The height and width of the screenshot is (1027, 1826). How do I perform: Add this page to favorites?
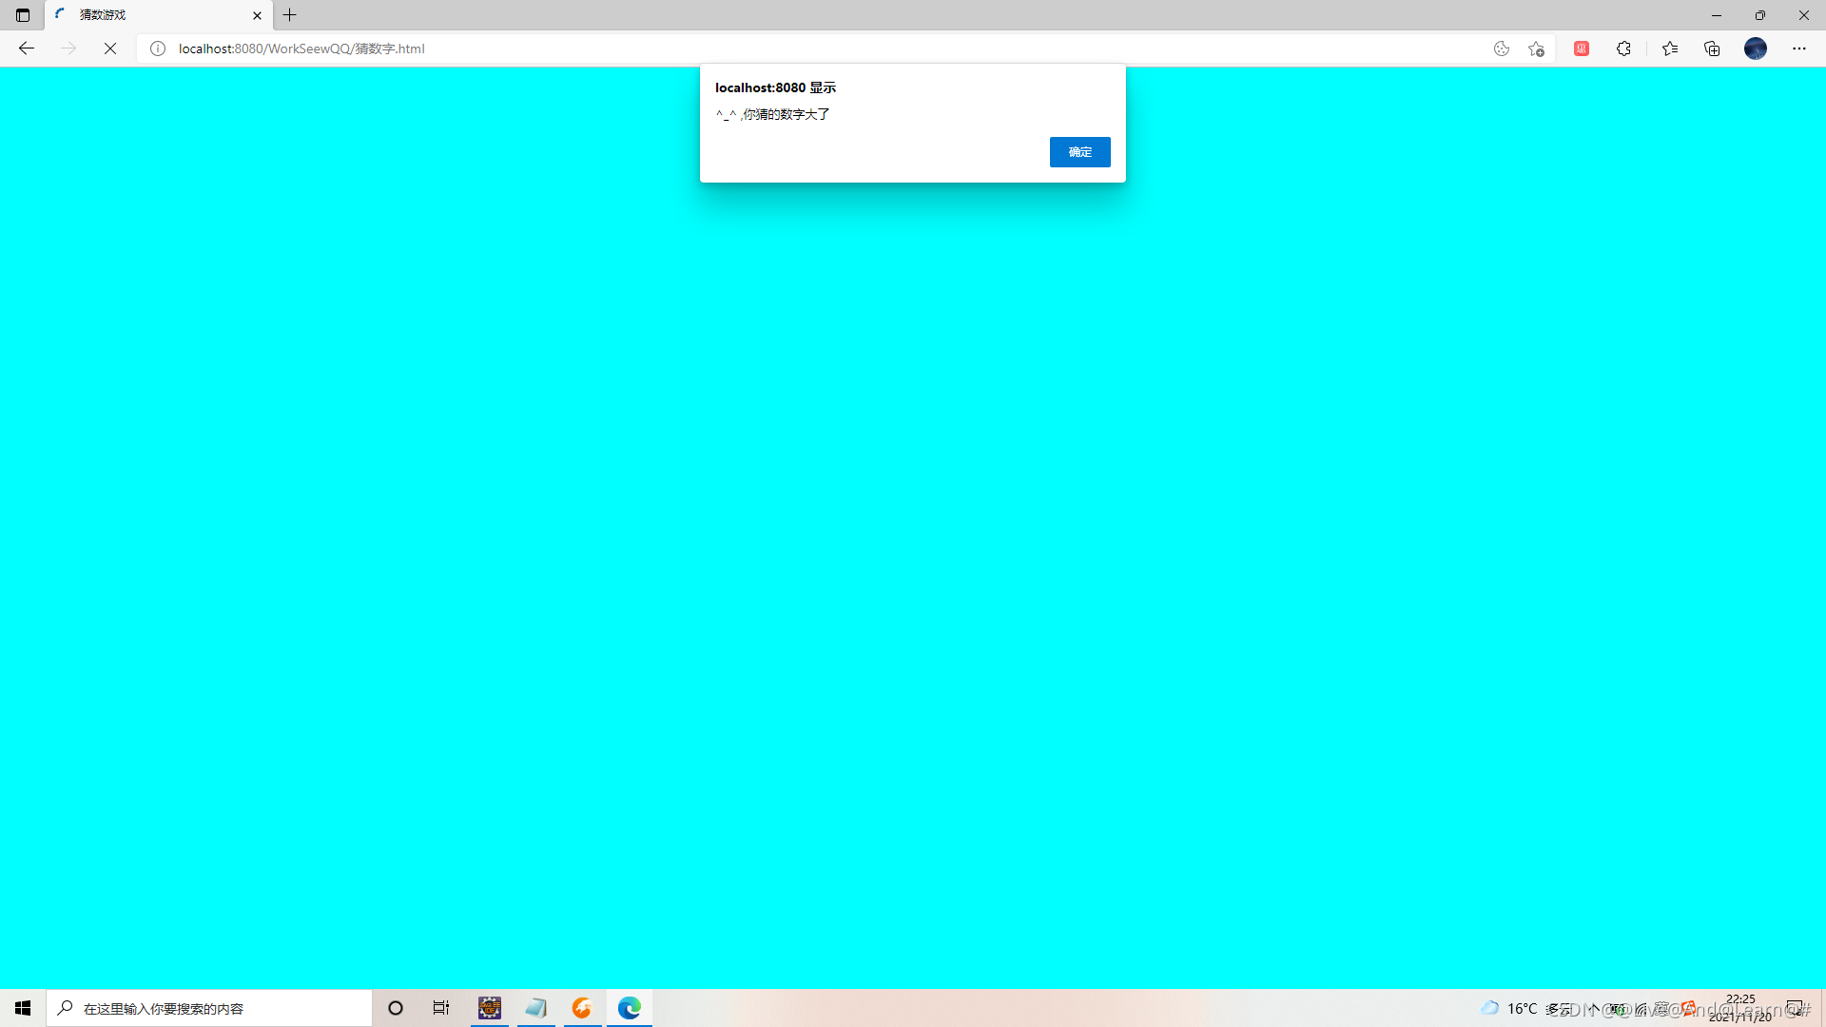click(1536, 48)
